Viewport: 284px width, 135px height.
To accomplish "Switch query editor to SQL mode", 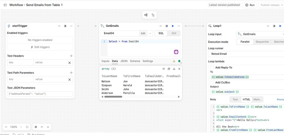I will (x=161, y=33).
